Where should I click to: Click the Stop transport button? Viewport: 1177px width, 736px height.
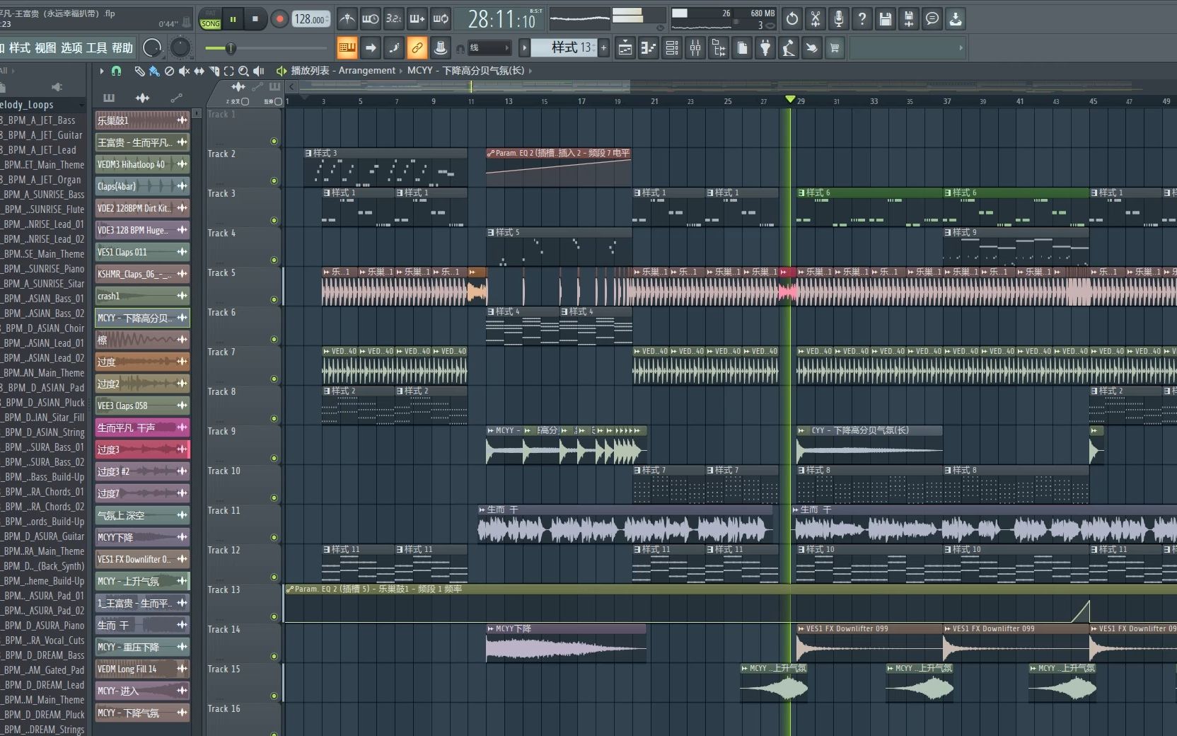point(255,19)
